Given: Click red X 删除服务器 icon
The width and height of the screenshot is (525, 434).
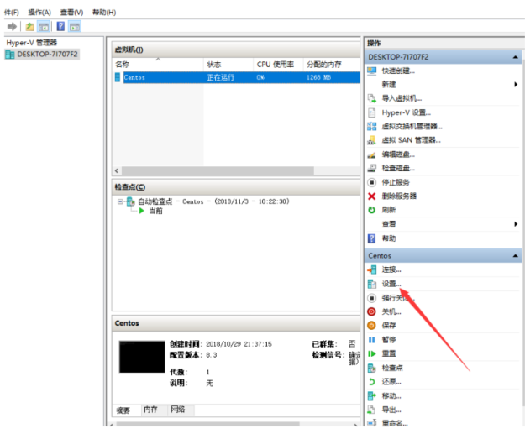Looking at the screenshot, I should (371, 196).
